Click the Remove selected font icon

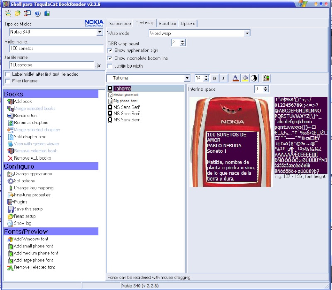[10, 268]
